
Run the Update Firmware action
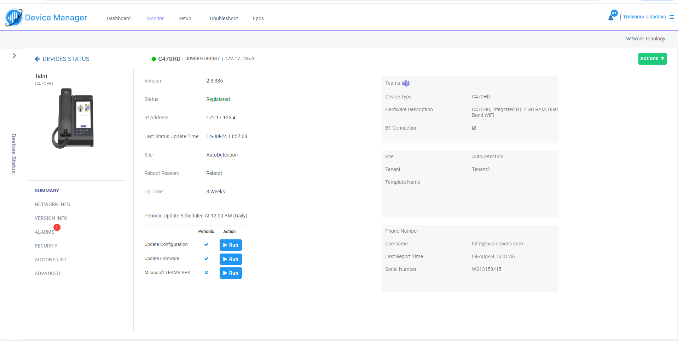click(231, 259)
